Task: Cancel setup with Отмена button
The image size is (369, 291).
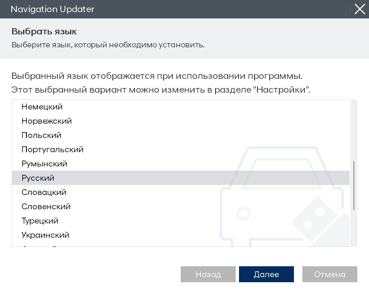Action: pos(330,274)
